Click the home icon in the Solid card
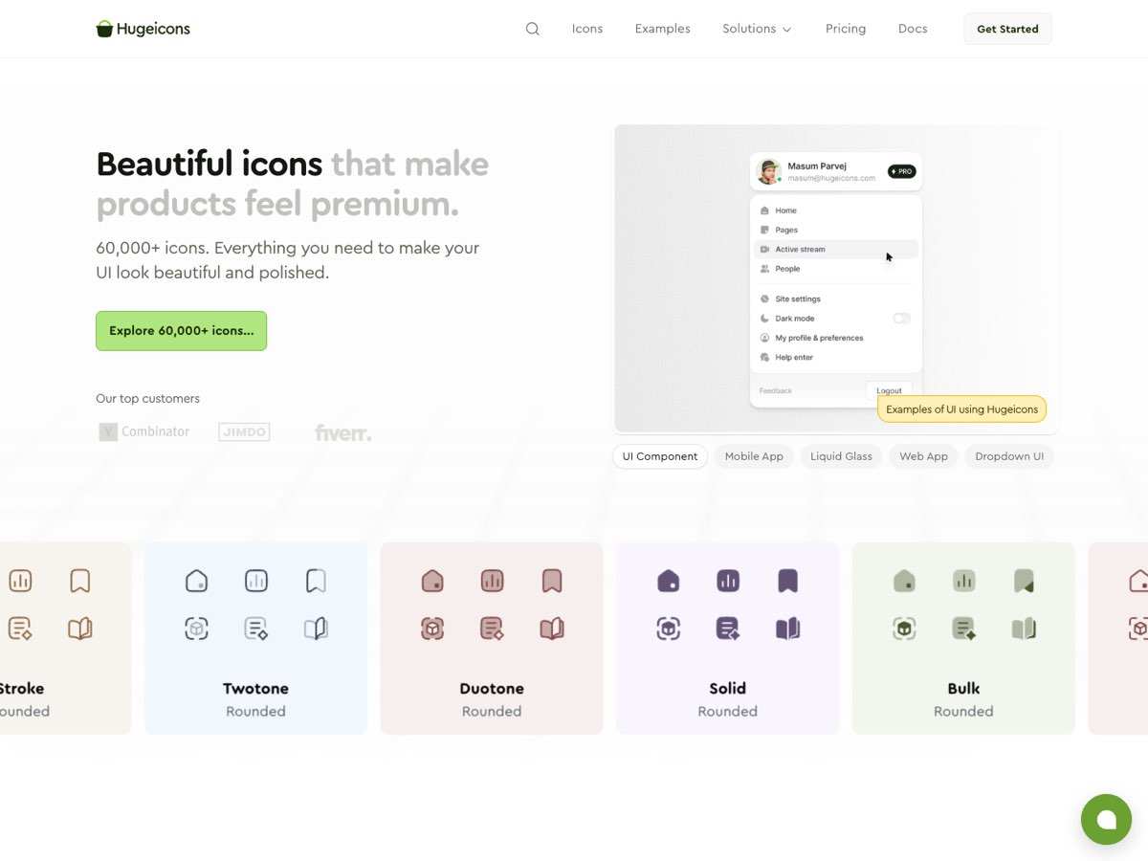 click(x=669, y=581)
